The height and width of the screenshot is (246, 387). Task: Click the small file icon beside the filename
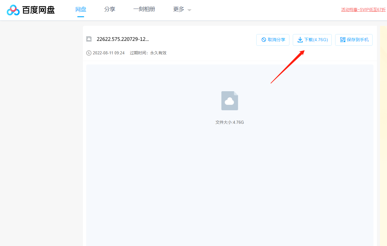point(89,39)
